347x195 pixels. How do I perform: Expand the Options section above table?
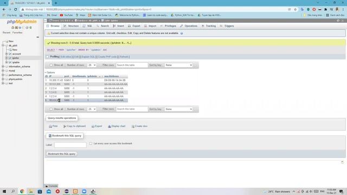50,73
